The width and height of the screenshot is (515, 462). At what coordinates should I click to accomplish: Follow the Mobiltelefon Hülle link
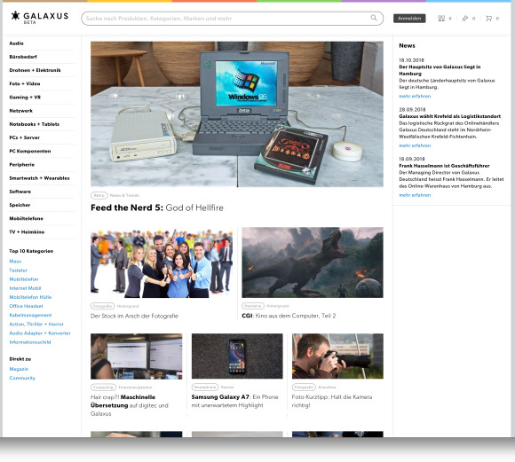30,297
